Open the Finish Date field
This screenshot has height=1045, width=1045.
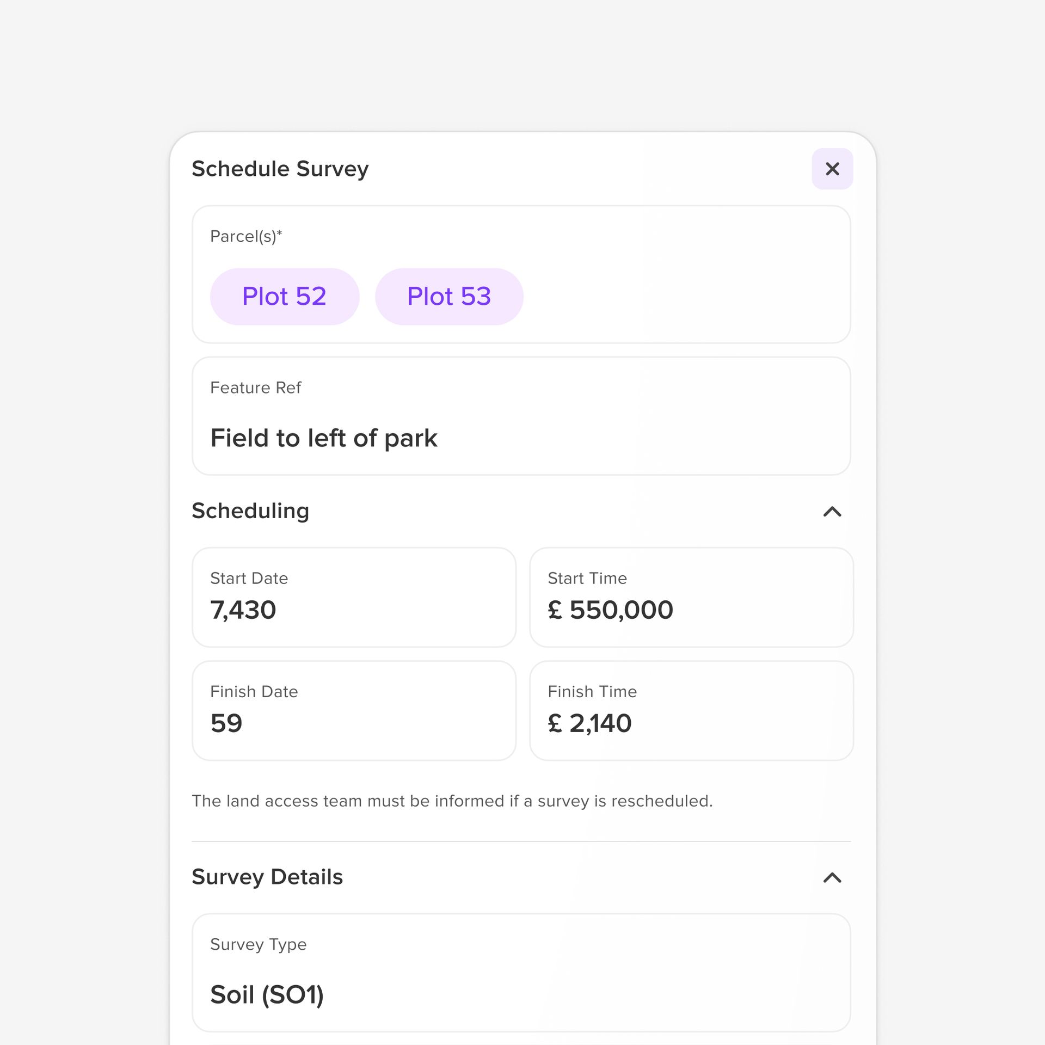tap(354, 711)
